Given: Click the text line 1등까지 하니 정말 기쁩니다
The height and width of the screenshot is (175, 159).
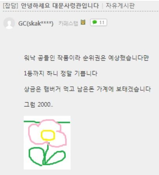Looking at the screenshot, I should point(61,73).
